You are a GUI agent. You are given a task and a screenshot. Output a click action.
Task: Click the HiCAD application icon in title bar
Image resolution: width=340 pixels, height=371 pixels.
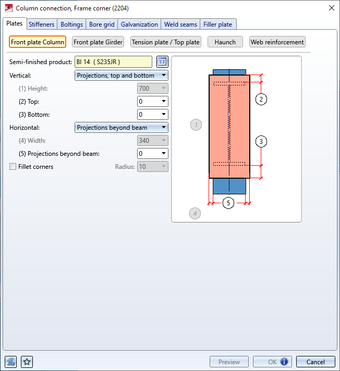pyautogui.click(x=9, y=8)
